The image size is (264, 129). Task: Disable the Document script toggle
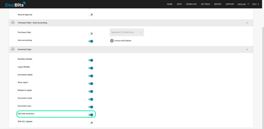[x=91, y=99]
